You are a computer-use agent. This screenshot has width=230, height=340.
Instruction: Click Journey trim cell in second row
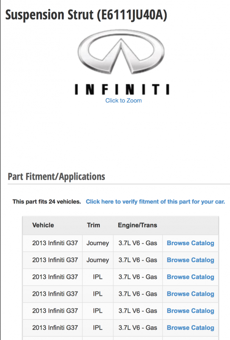tap(98, 260)
